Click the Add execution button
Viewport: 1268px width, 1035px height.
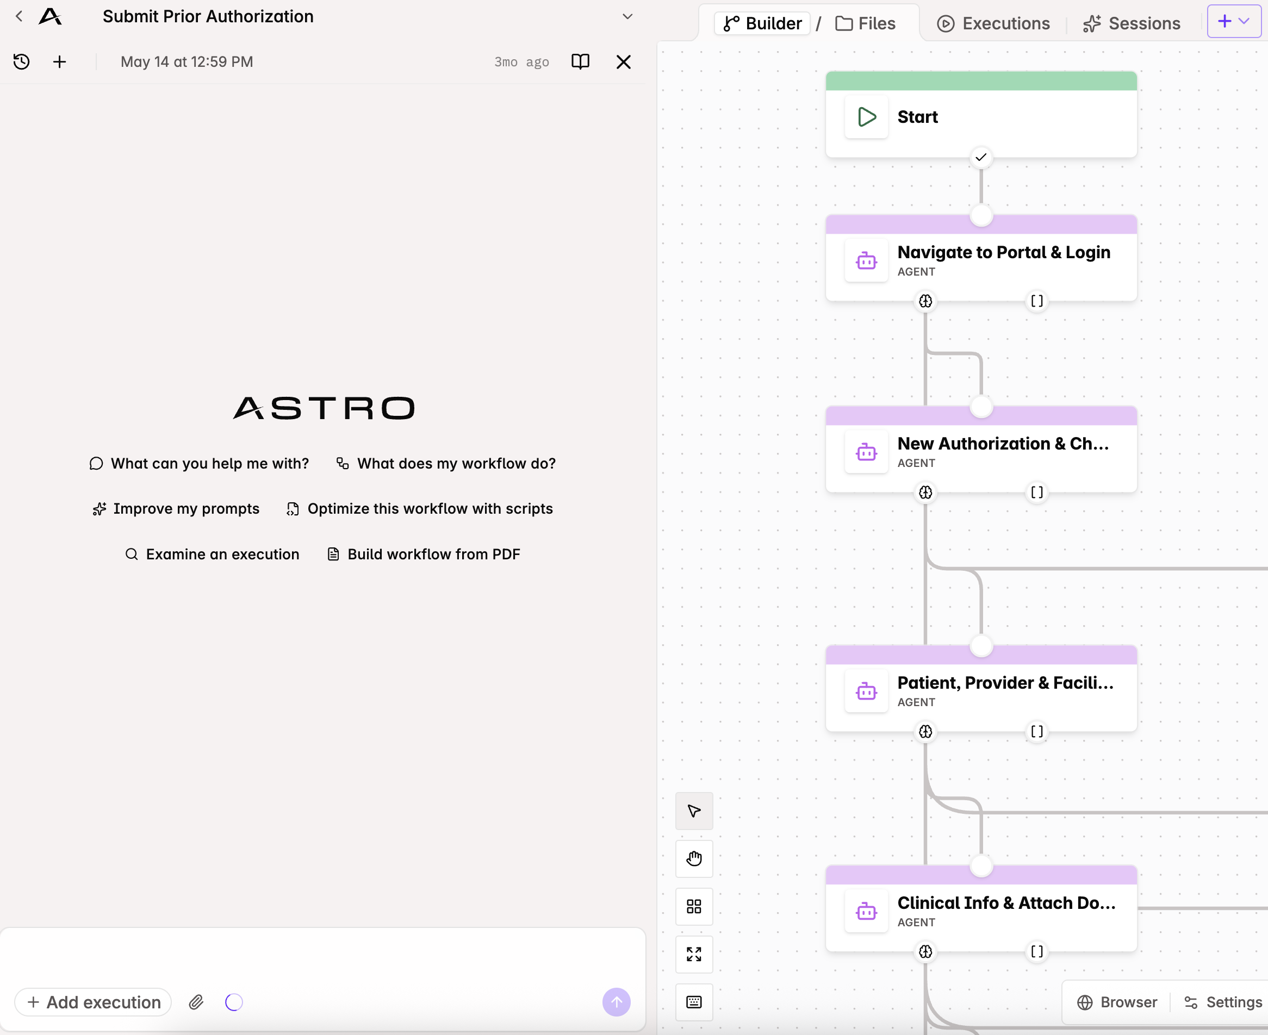click(94, 1002)
